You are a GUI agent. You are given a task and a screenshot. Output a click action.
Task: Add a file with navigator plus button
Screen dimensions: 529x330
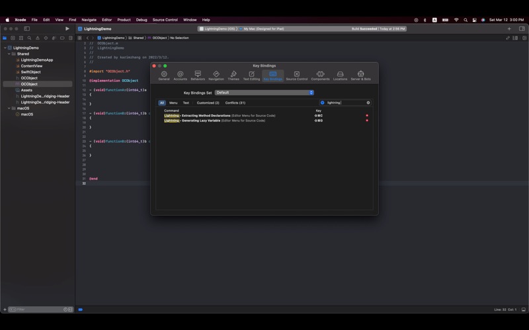point(5,310)
